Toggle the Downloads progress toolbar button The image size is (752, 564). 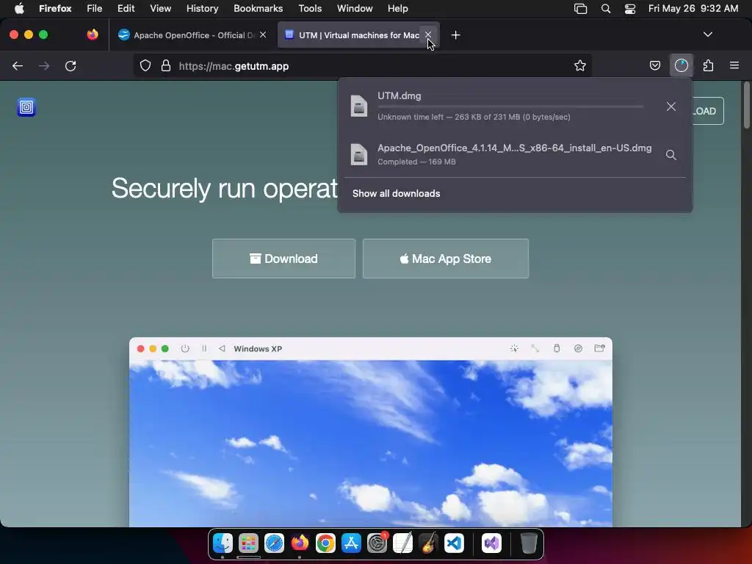coord(681,65)
